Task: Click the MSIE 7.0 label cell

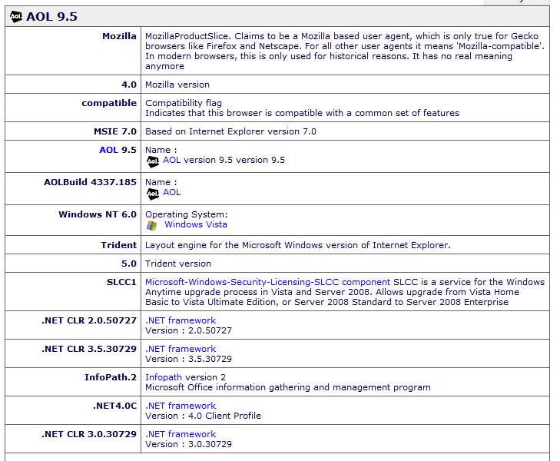Action: coord(73,131)
